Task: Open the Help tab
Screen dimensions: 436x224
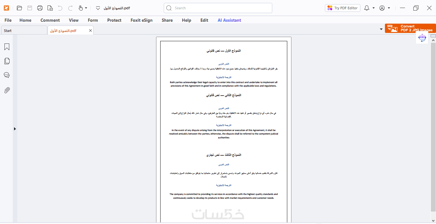Action: 186,20
